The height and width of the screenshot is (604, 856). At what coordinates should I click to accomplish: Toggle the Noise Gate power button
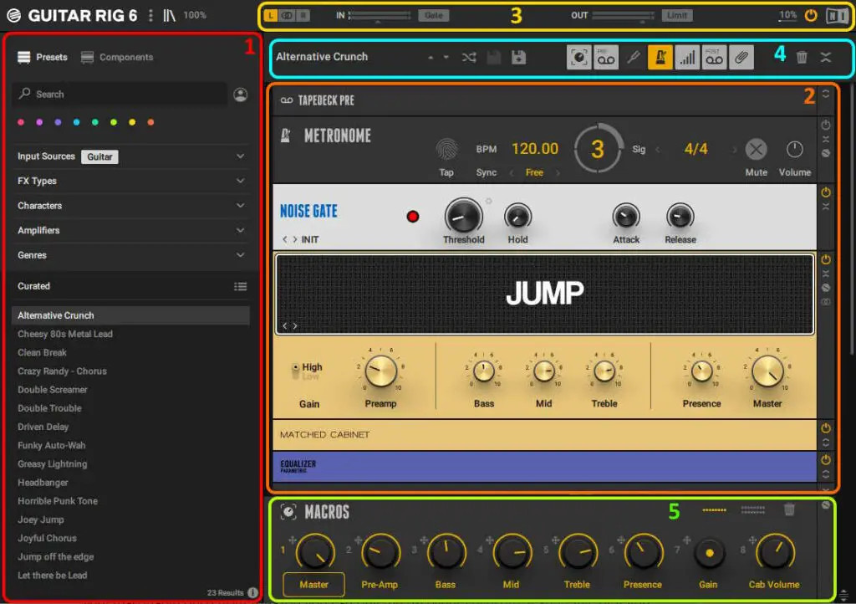826,192
